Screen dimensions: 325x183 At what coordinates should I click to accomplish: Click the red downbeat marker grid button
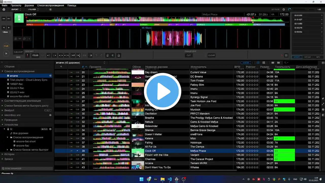[28, 55]
